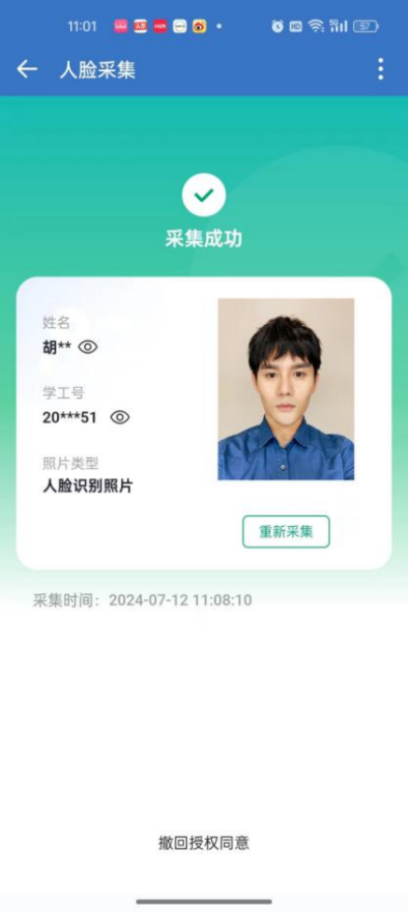
Task: Reveal the hidden name with eye icon
Action: click(x=88, y=348)
